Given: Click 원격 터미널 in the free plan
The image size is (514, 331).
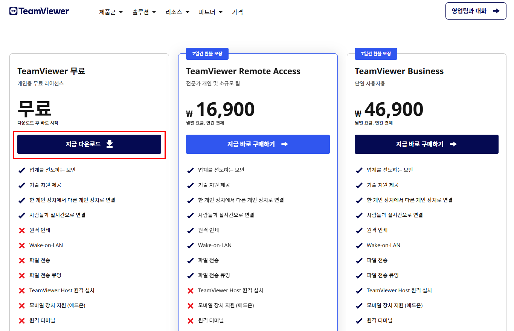Looking at the screenshot, I should tap(42, 320).
